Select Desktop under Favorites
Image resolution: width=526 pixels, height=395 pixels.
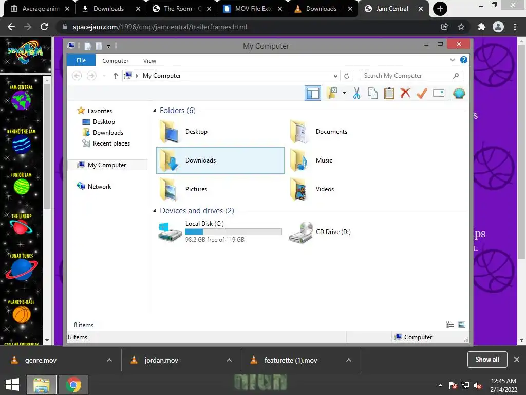tap(104, 121)
